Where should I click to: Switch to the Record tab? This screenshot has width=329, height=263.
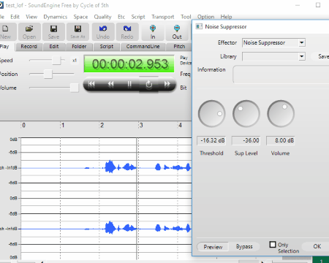(x=29, y=47)
